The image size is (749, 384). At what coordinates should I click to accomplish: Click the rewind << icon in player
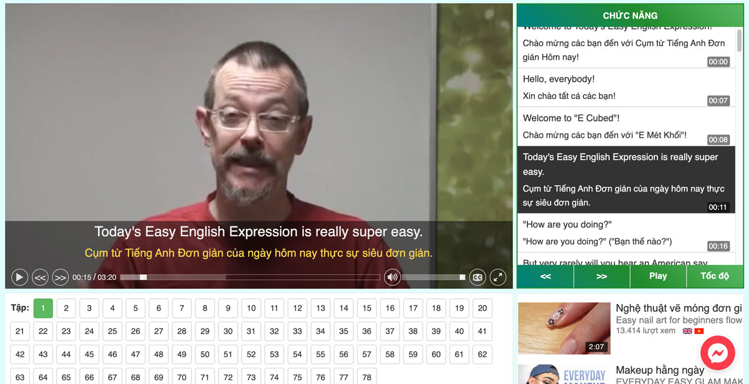[40, 277]
